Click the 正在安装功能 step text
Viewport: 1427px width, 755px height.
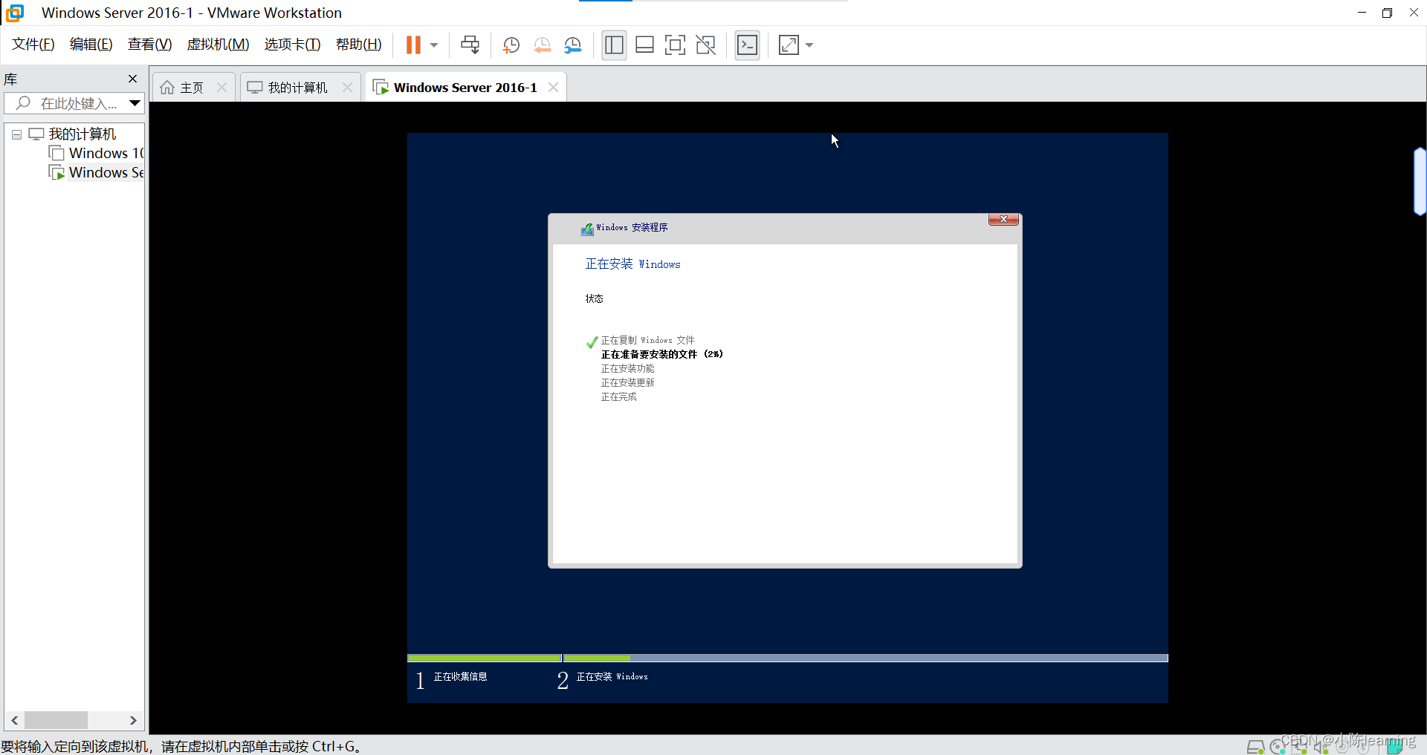click(627, 368)
